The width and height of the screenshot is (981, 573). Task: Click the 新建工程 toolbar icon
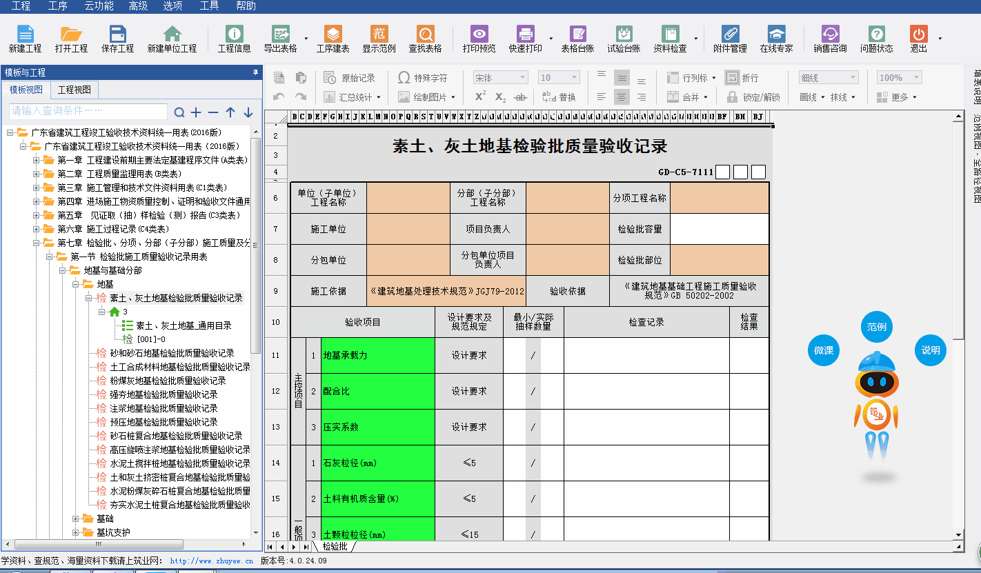click(x=25, y=34)
